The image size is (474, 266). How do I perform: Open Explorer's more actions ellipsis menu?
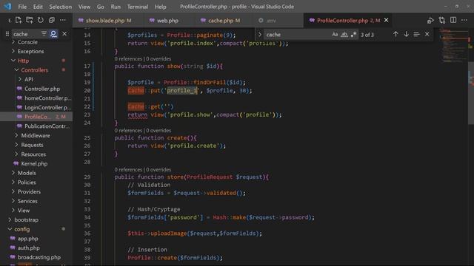click(x=62, y=20)
